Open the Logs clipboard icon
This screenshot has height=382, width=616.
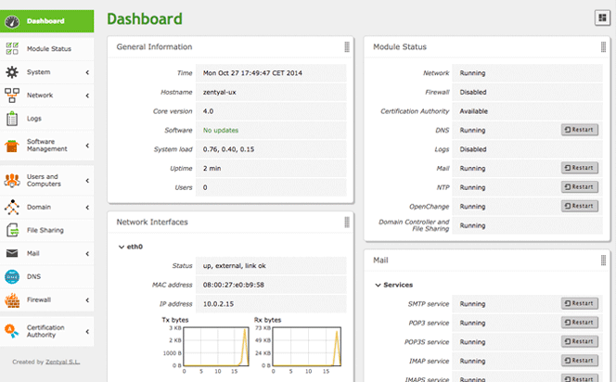12,118
